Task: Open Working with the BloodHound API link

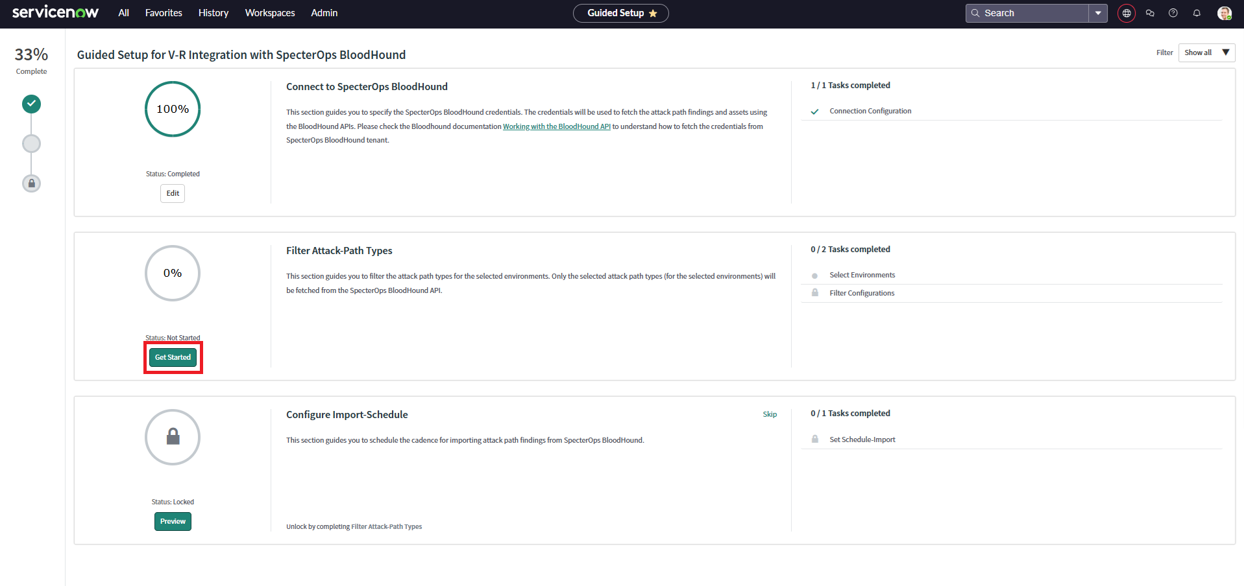Action: point(557,126)
